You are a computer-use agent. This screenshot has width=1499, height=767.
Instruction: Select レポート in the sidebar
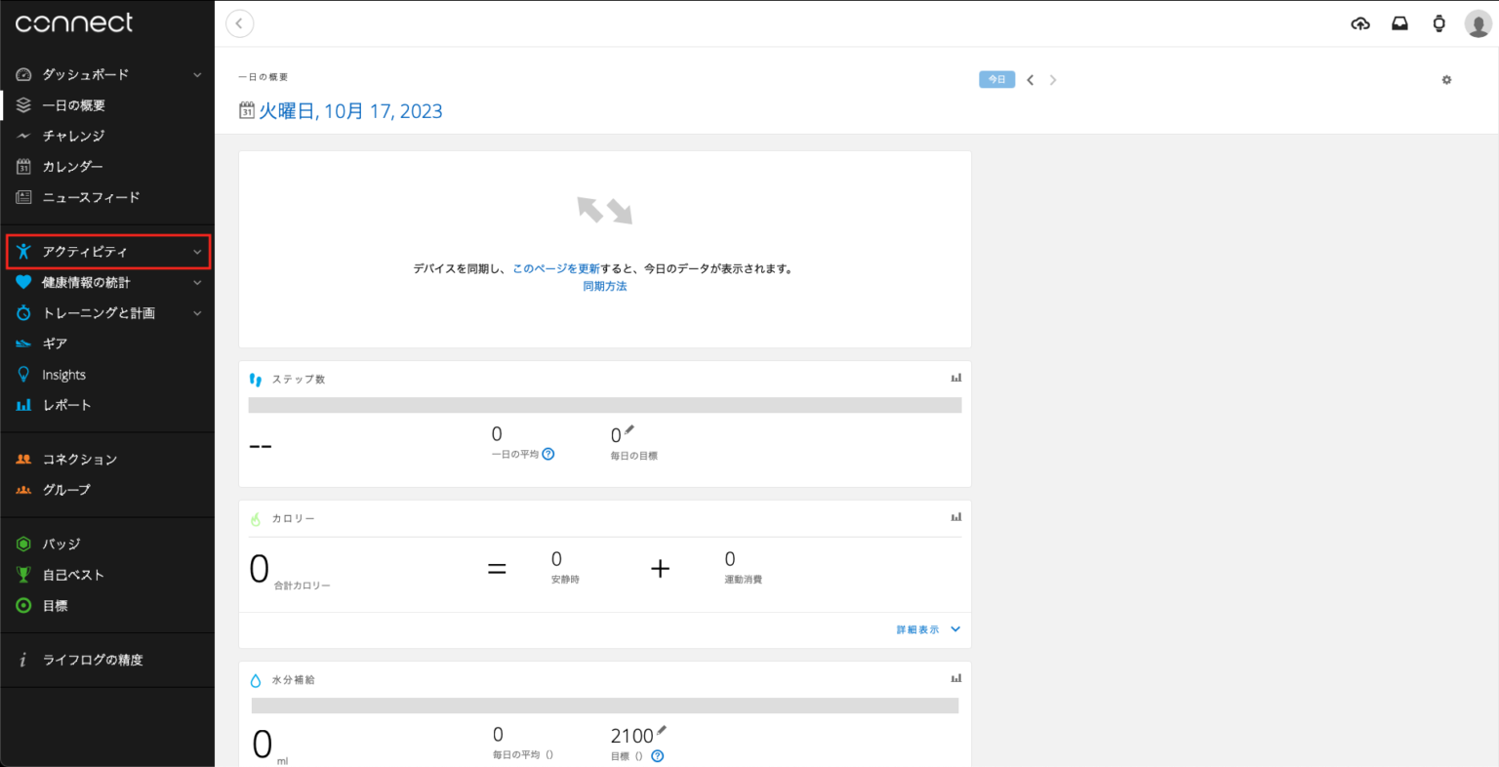[x=66, y=405]
